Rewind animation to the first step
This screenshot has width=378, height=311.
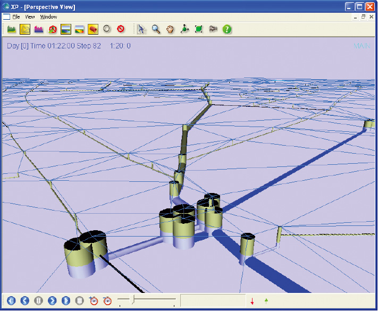11,301
